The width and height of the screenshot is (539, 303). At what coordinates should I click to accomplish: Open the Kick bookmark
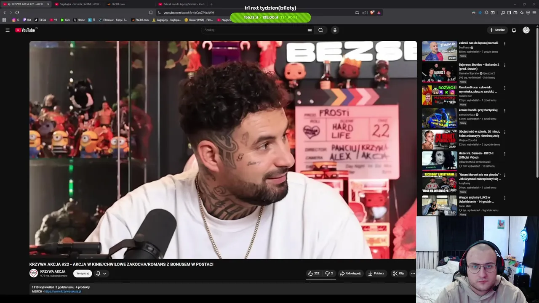point(65,20)
